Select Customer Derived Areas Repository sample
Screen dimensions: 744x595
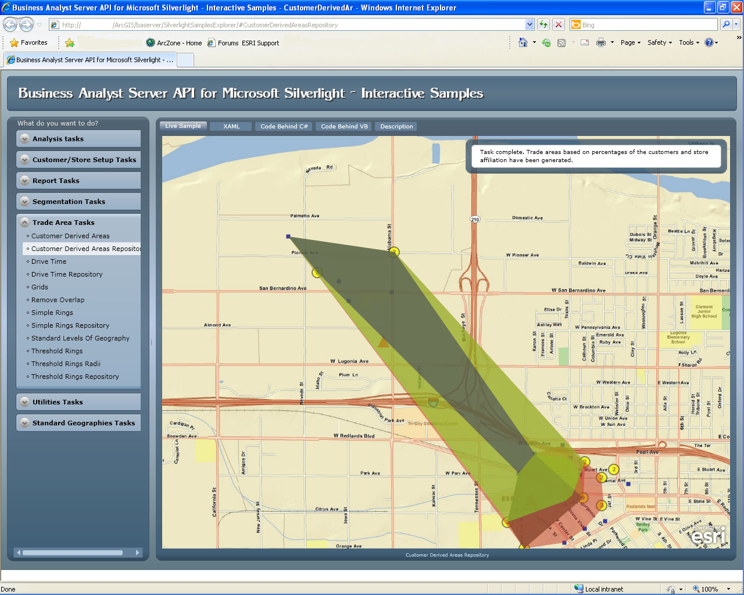click(x=82, y=249)
